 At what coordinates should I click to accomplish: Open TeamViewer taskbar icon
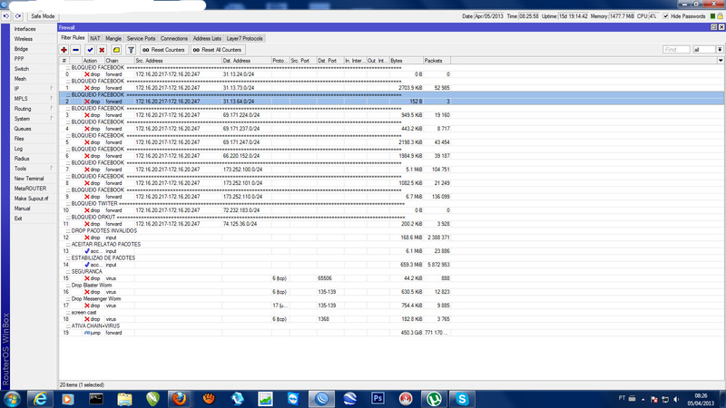293,399
